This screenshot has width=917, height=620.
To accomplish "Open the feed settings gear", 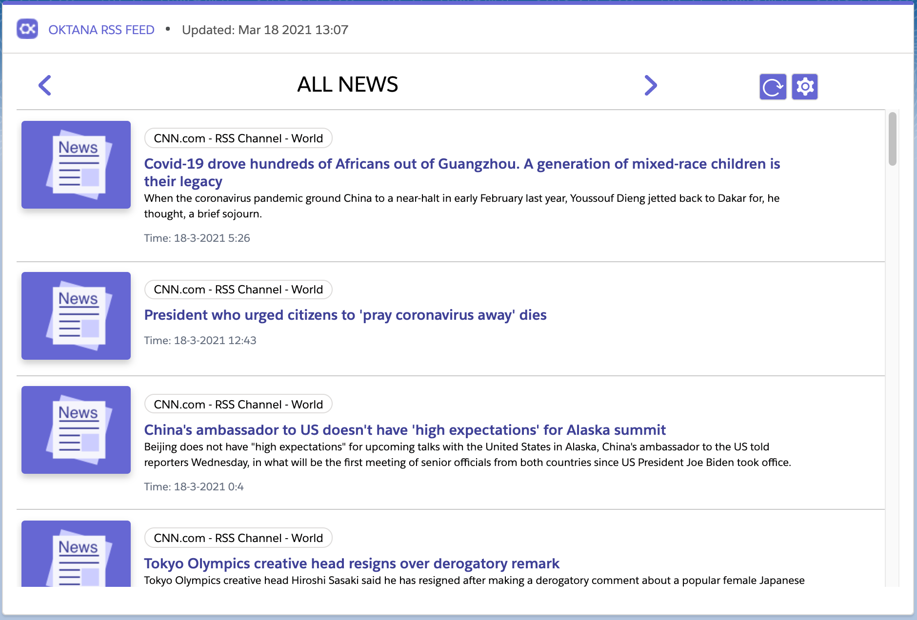I will pyautogui.click(x=806, y=86).
